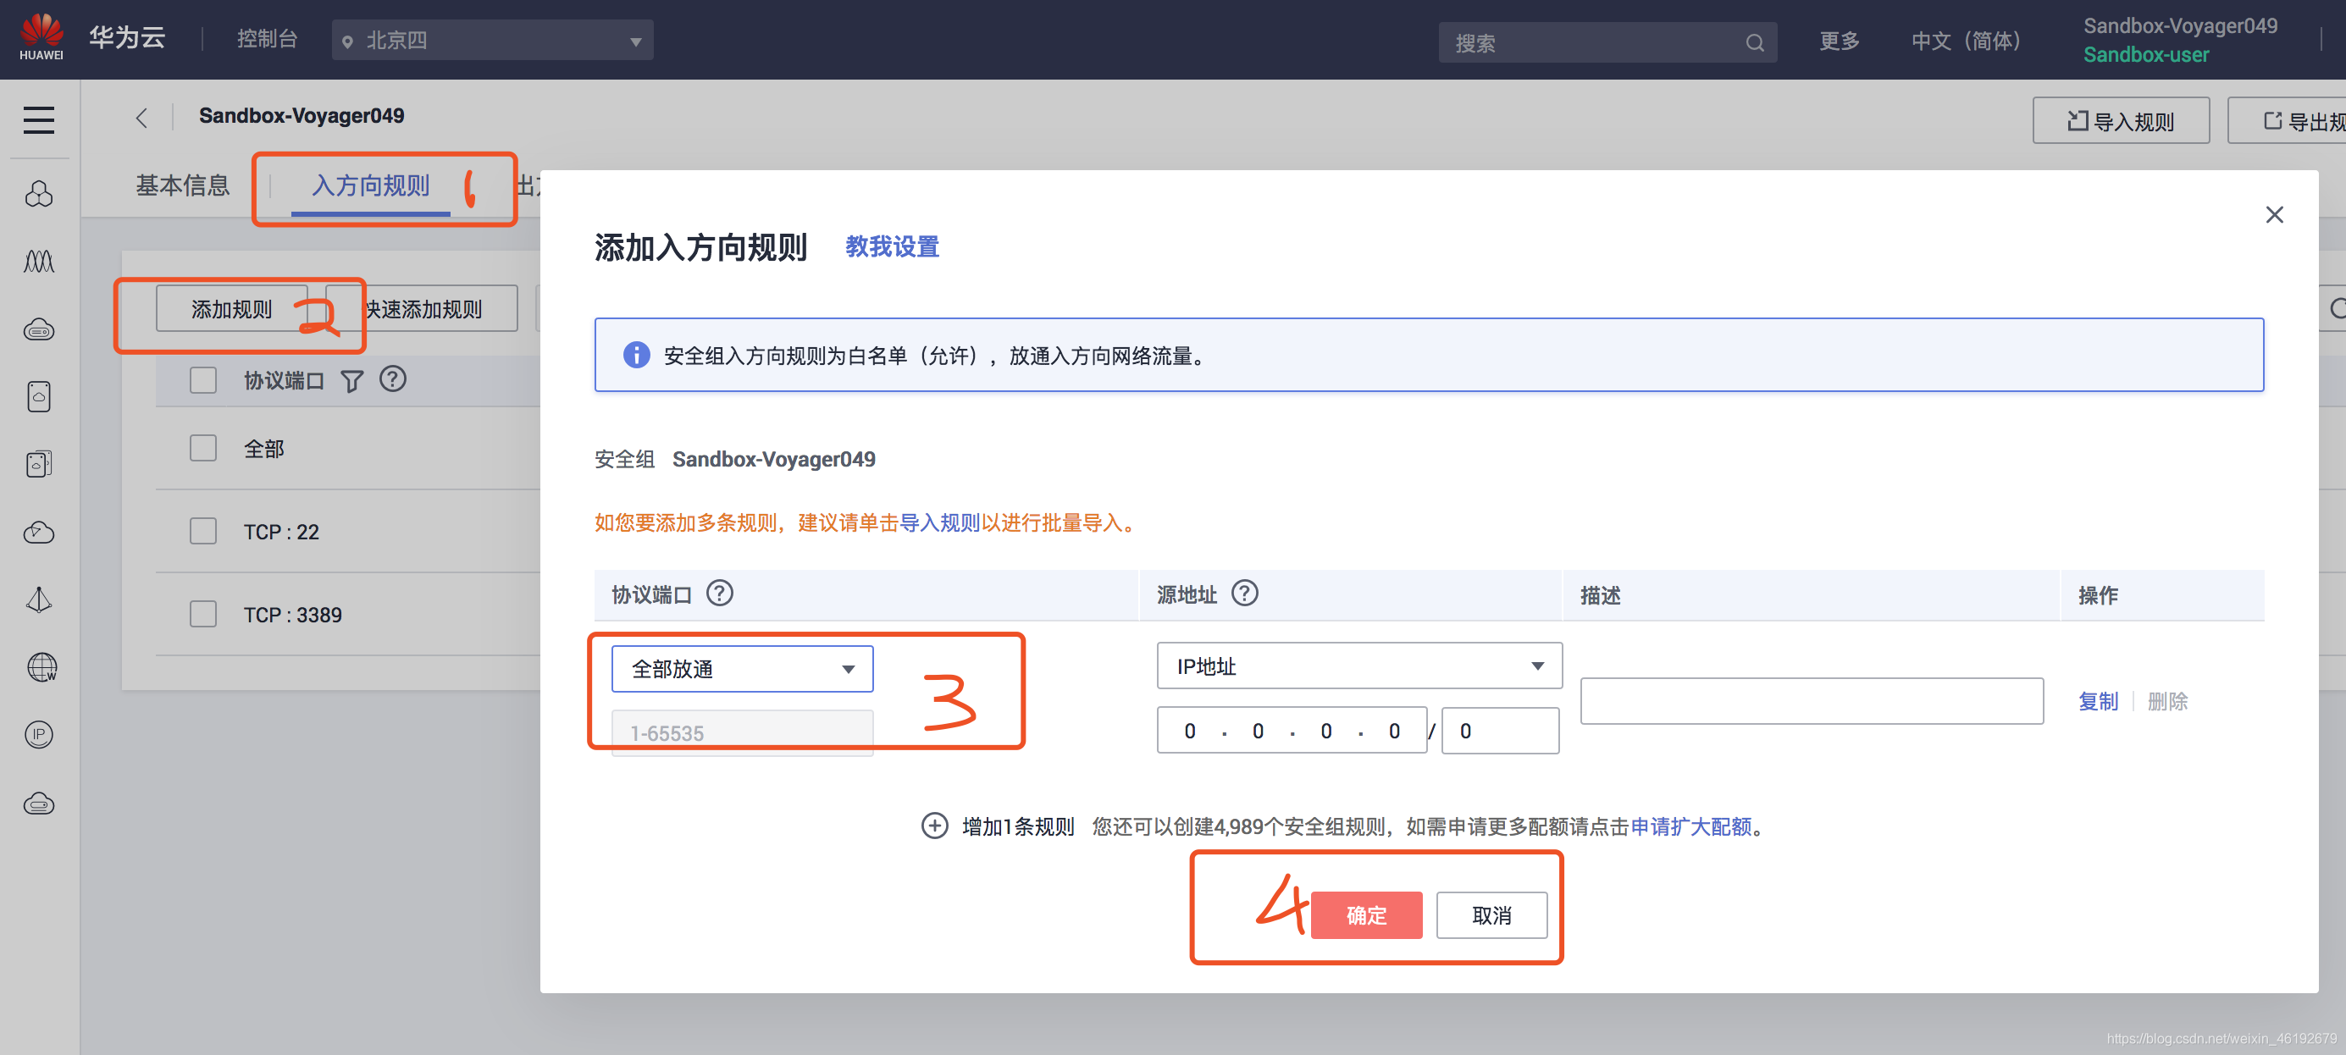Open the disk storage sidebar icon

(x=39, y=396)
